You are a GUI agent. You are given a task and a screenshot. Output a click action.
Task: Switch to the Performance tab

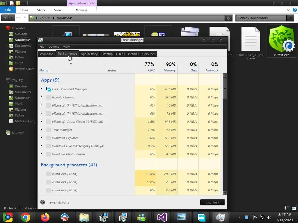68,54
